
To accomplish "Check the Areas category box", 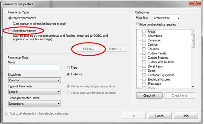I will 144,32.
